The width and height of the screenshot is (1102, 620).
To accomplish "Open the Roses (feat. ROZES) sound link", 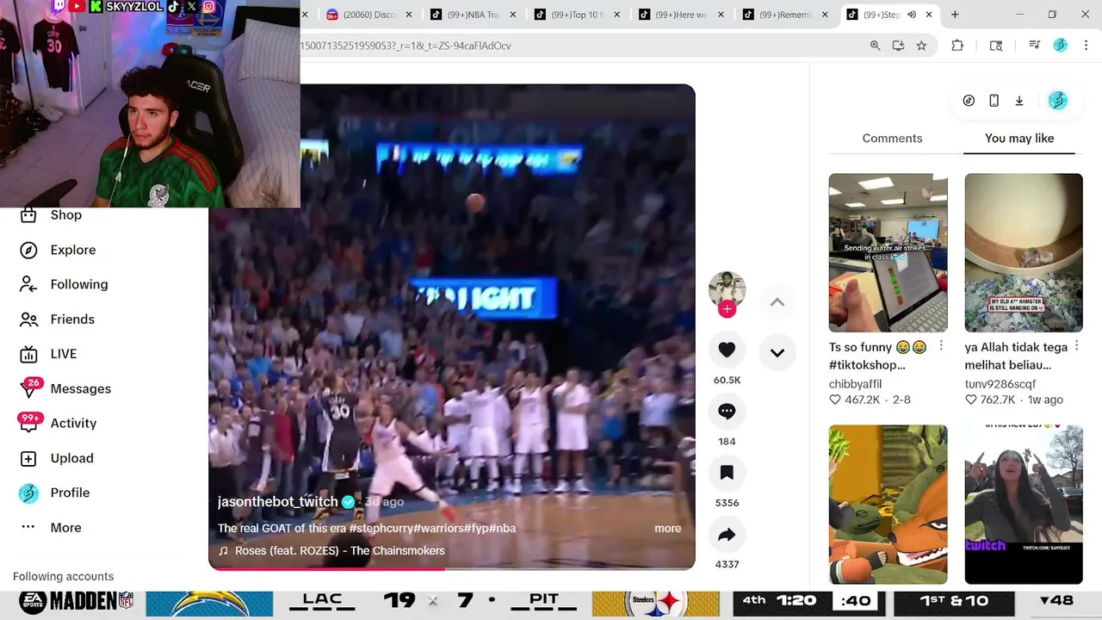I will [339, 551].
